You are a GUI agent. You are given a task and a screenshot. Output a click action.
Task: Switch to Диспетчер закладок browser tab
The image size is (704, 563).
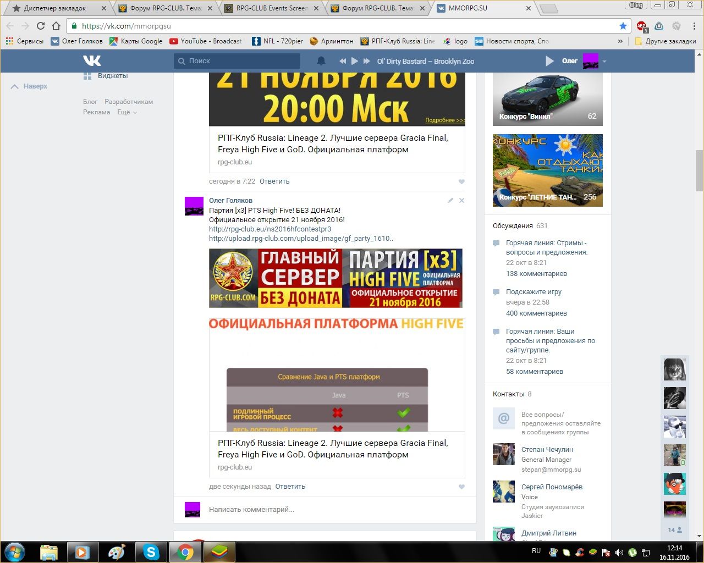tap(55, 8)
